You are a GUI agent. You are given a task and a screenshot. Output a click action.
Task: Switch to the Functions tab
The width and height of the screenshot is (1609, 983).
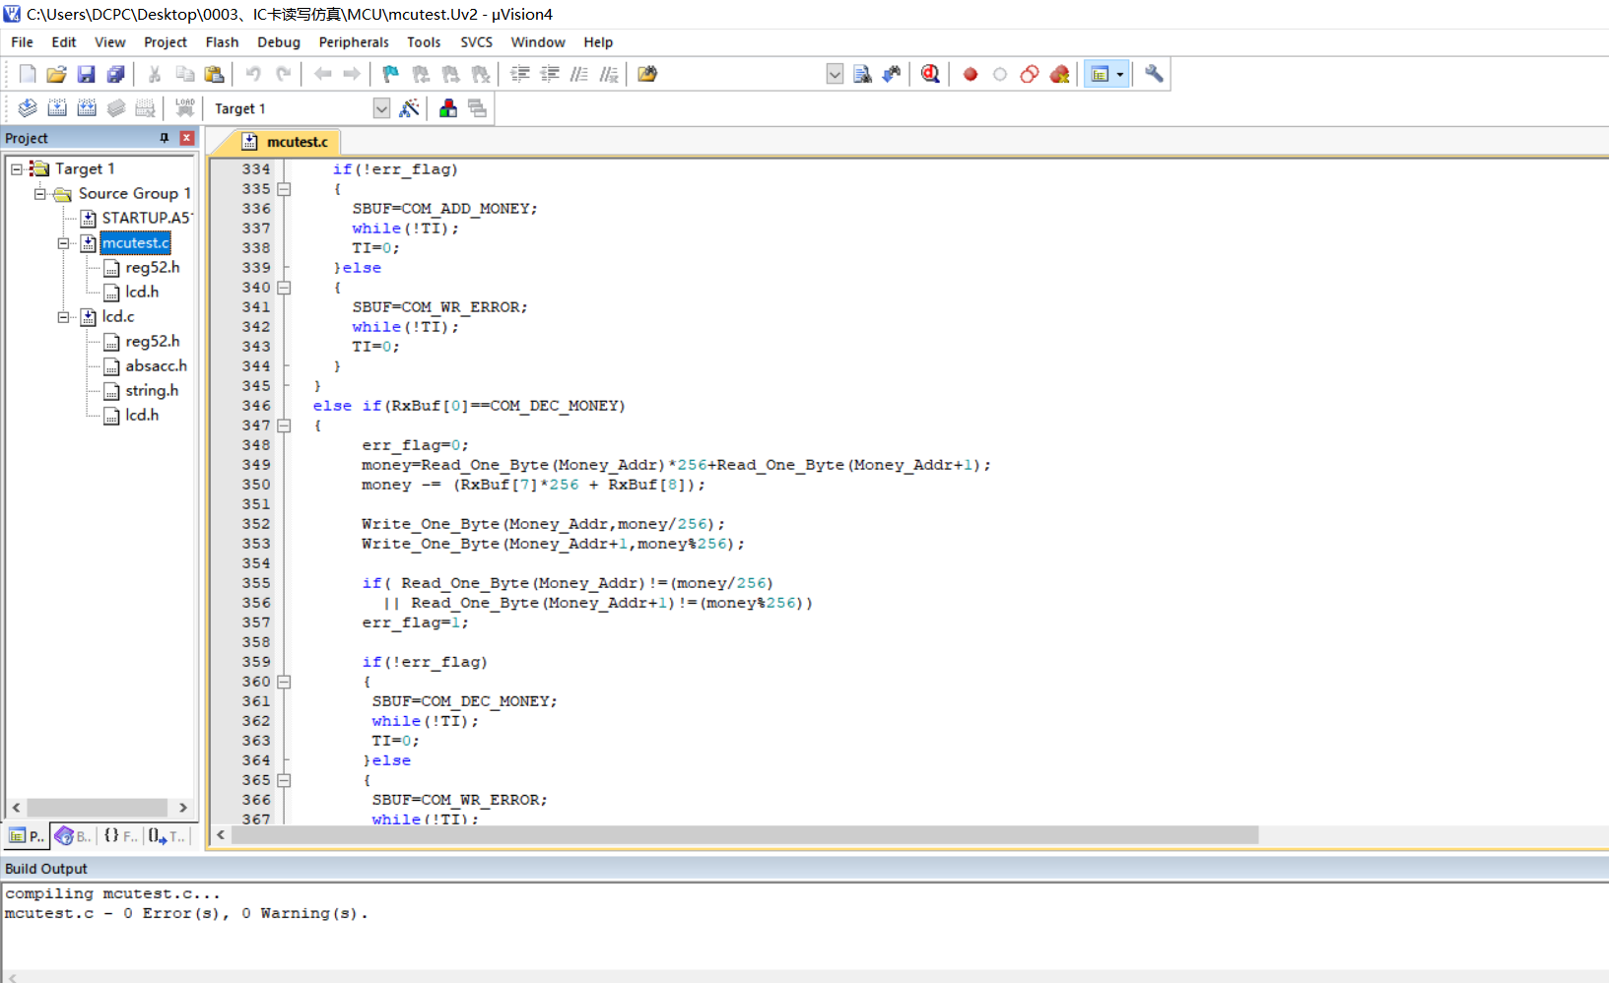(120, 835)
